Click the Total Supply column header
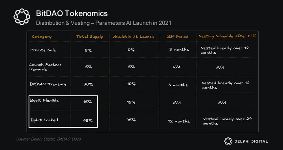 coord(89,37)
